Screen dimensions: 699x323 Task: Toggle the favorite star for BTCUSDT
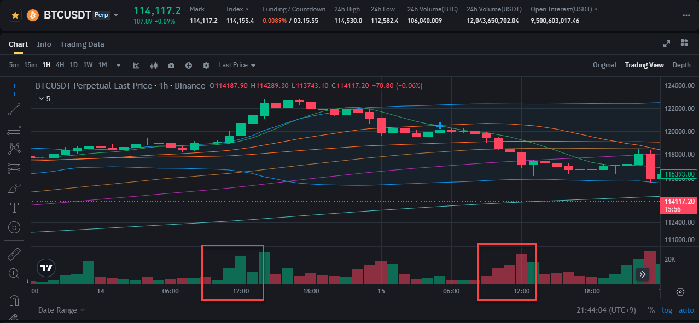(x=16, y=15)
